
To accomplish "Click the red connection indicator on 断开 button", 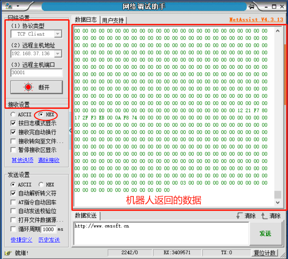I will tap(28, 87).
